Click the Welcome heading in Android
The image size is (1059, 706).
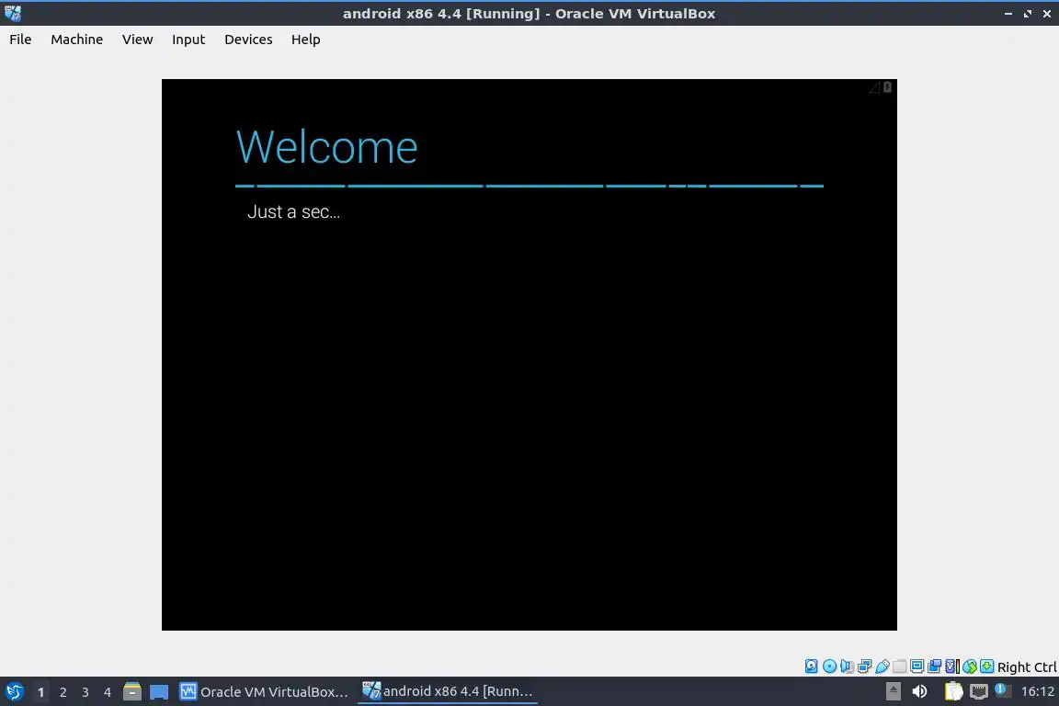click(327, 146)
